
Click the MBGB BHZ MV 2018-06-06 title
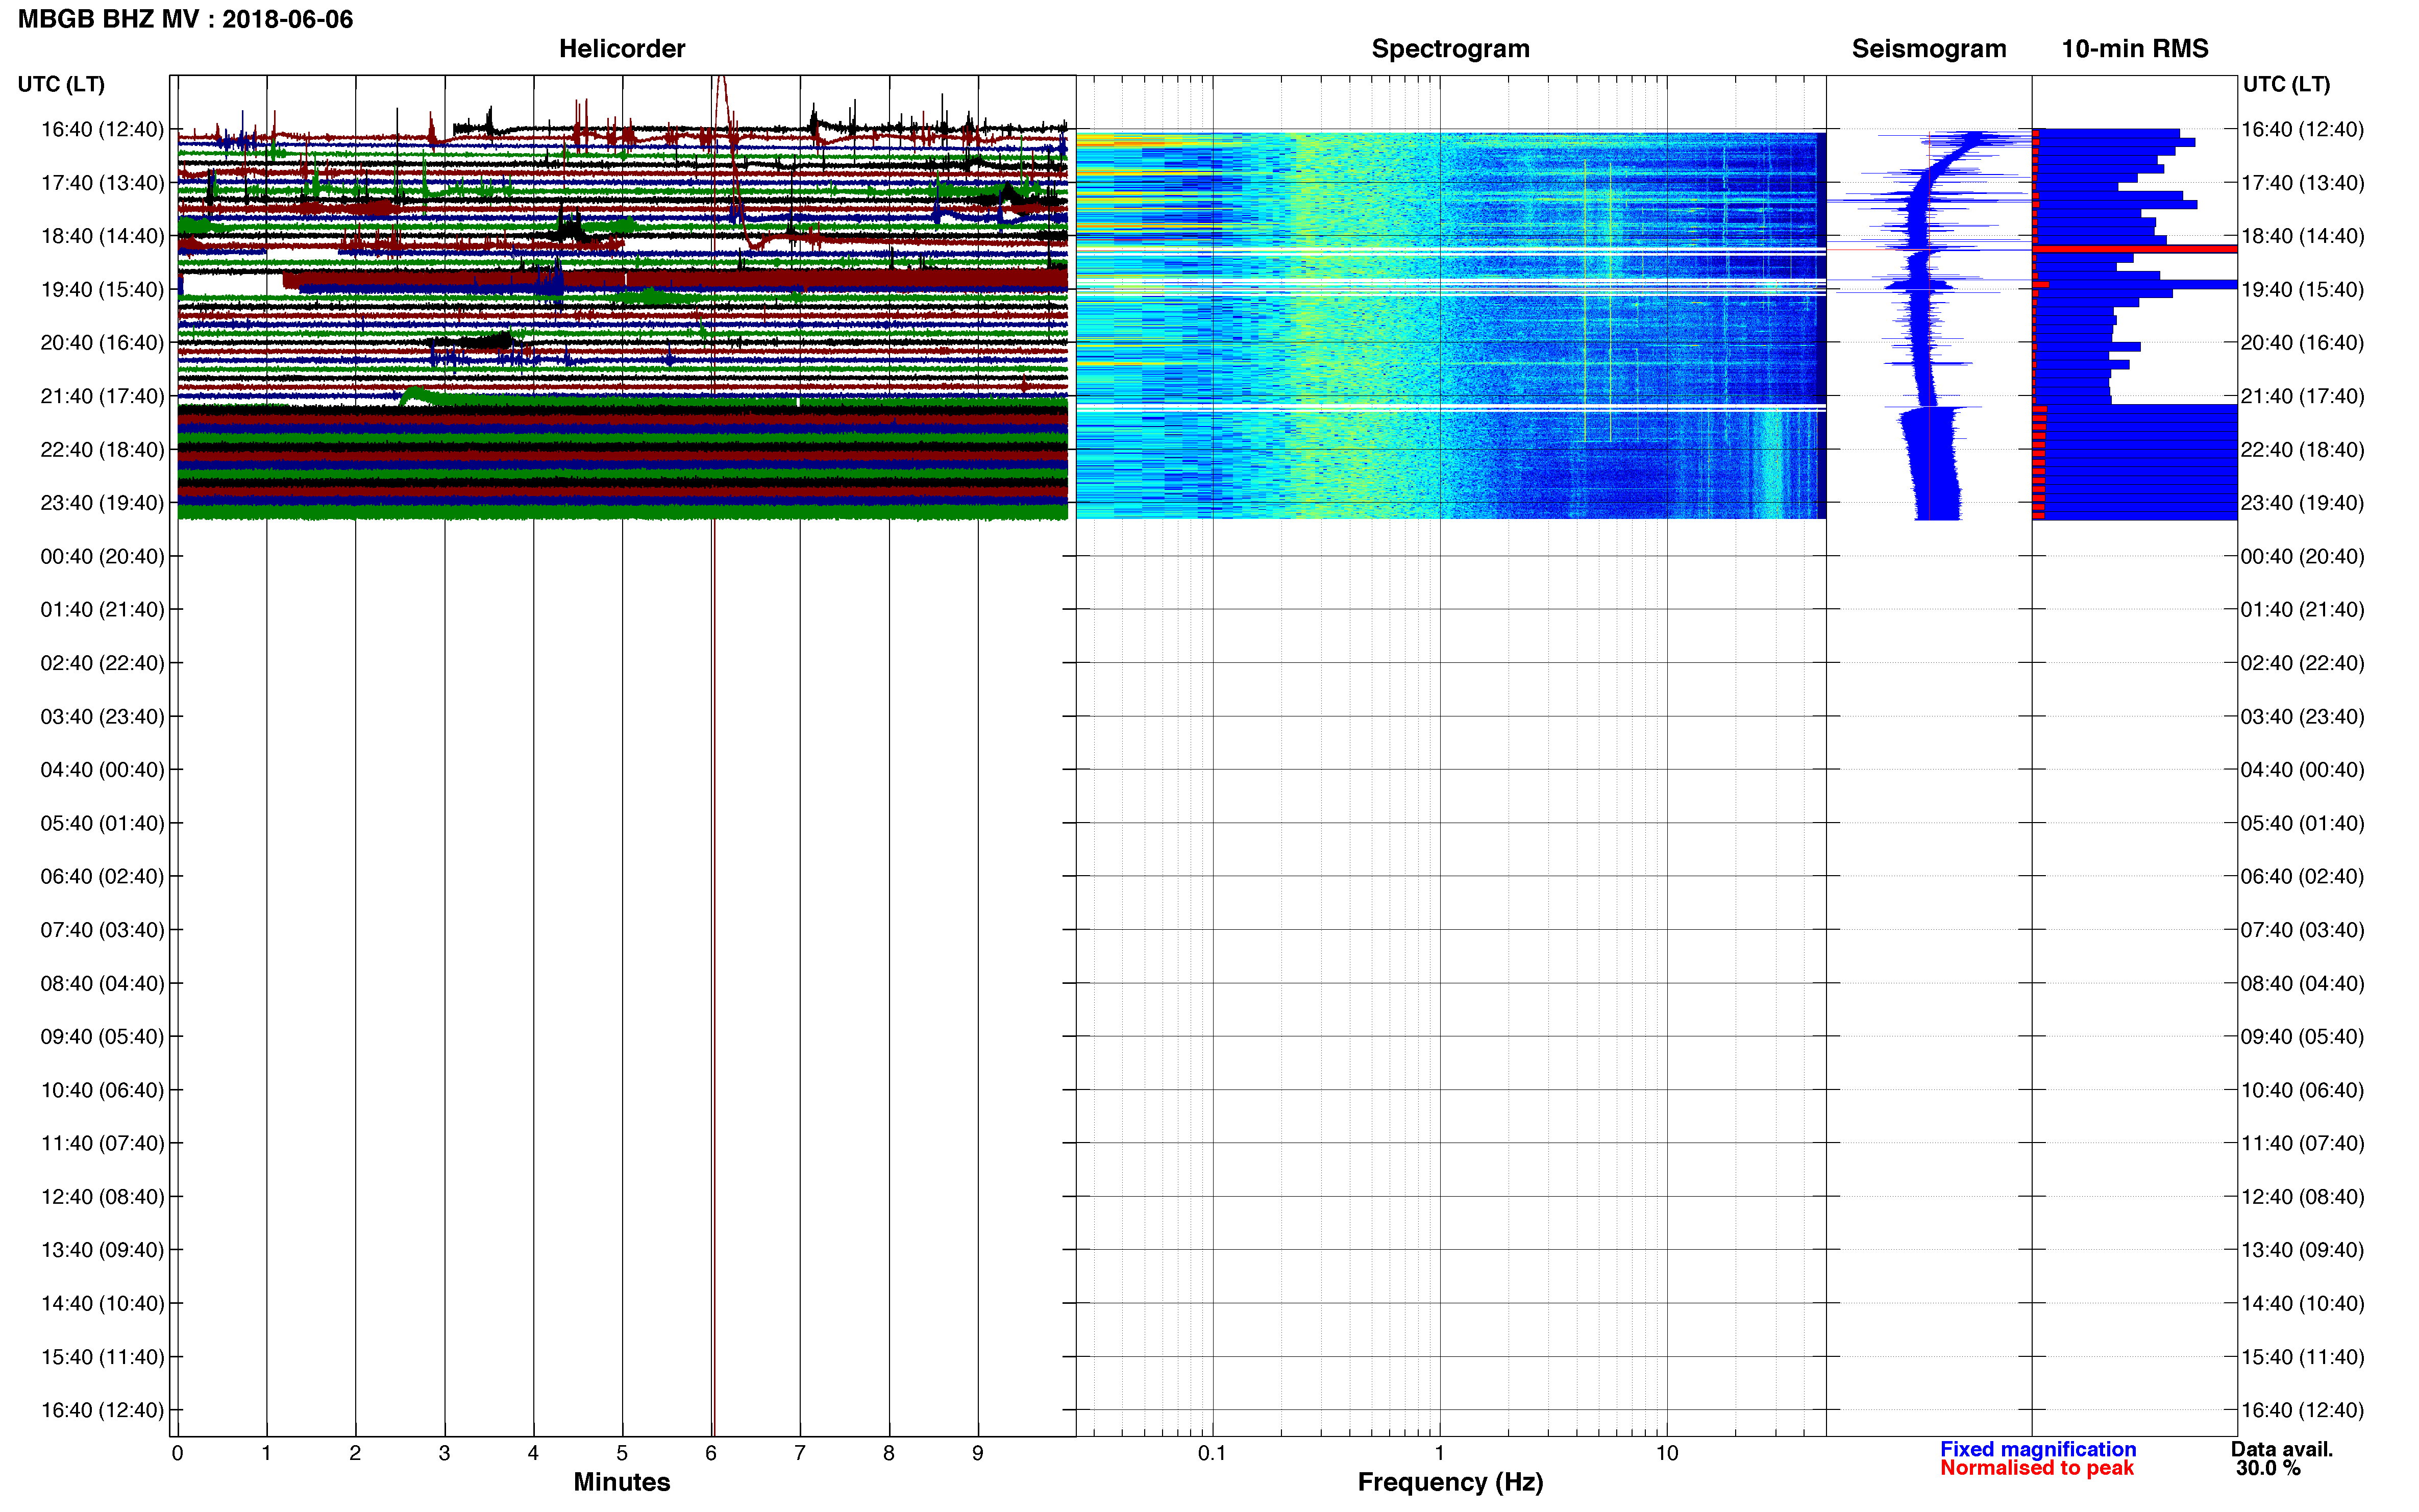(185, 19)
